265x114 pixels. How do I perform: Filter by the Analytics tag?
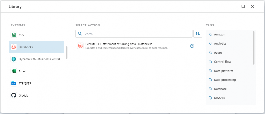(218, 44)
